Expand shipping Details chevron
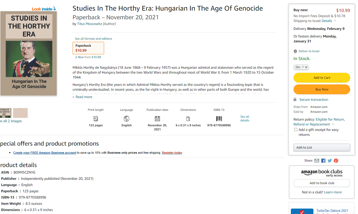This screenshot has height=214, width=358. pos(335,21)
